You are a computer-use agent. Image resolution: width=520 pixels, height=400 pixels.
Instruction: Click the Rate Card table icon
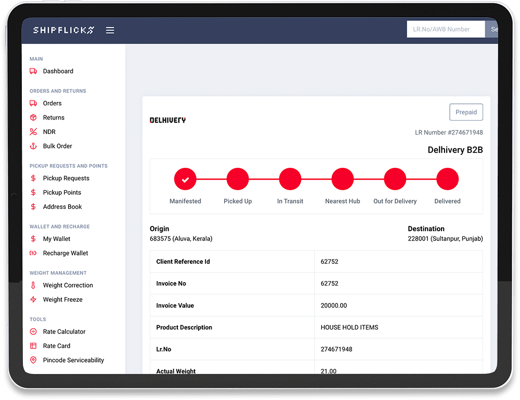tap(33, 345)
